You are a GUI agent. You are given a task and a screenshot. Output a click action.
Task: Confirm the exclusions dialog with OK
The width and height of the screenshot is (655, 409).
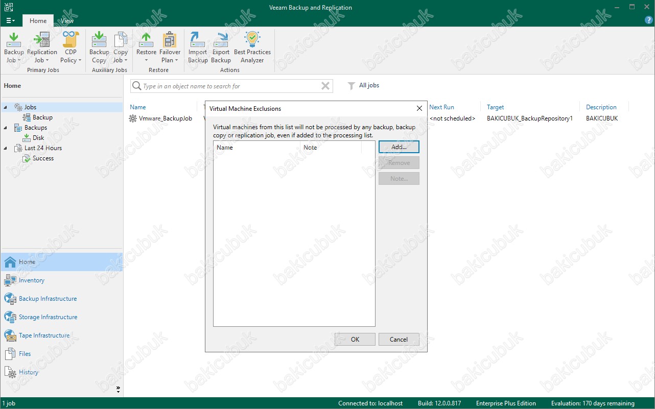(x=355, y=340)
